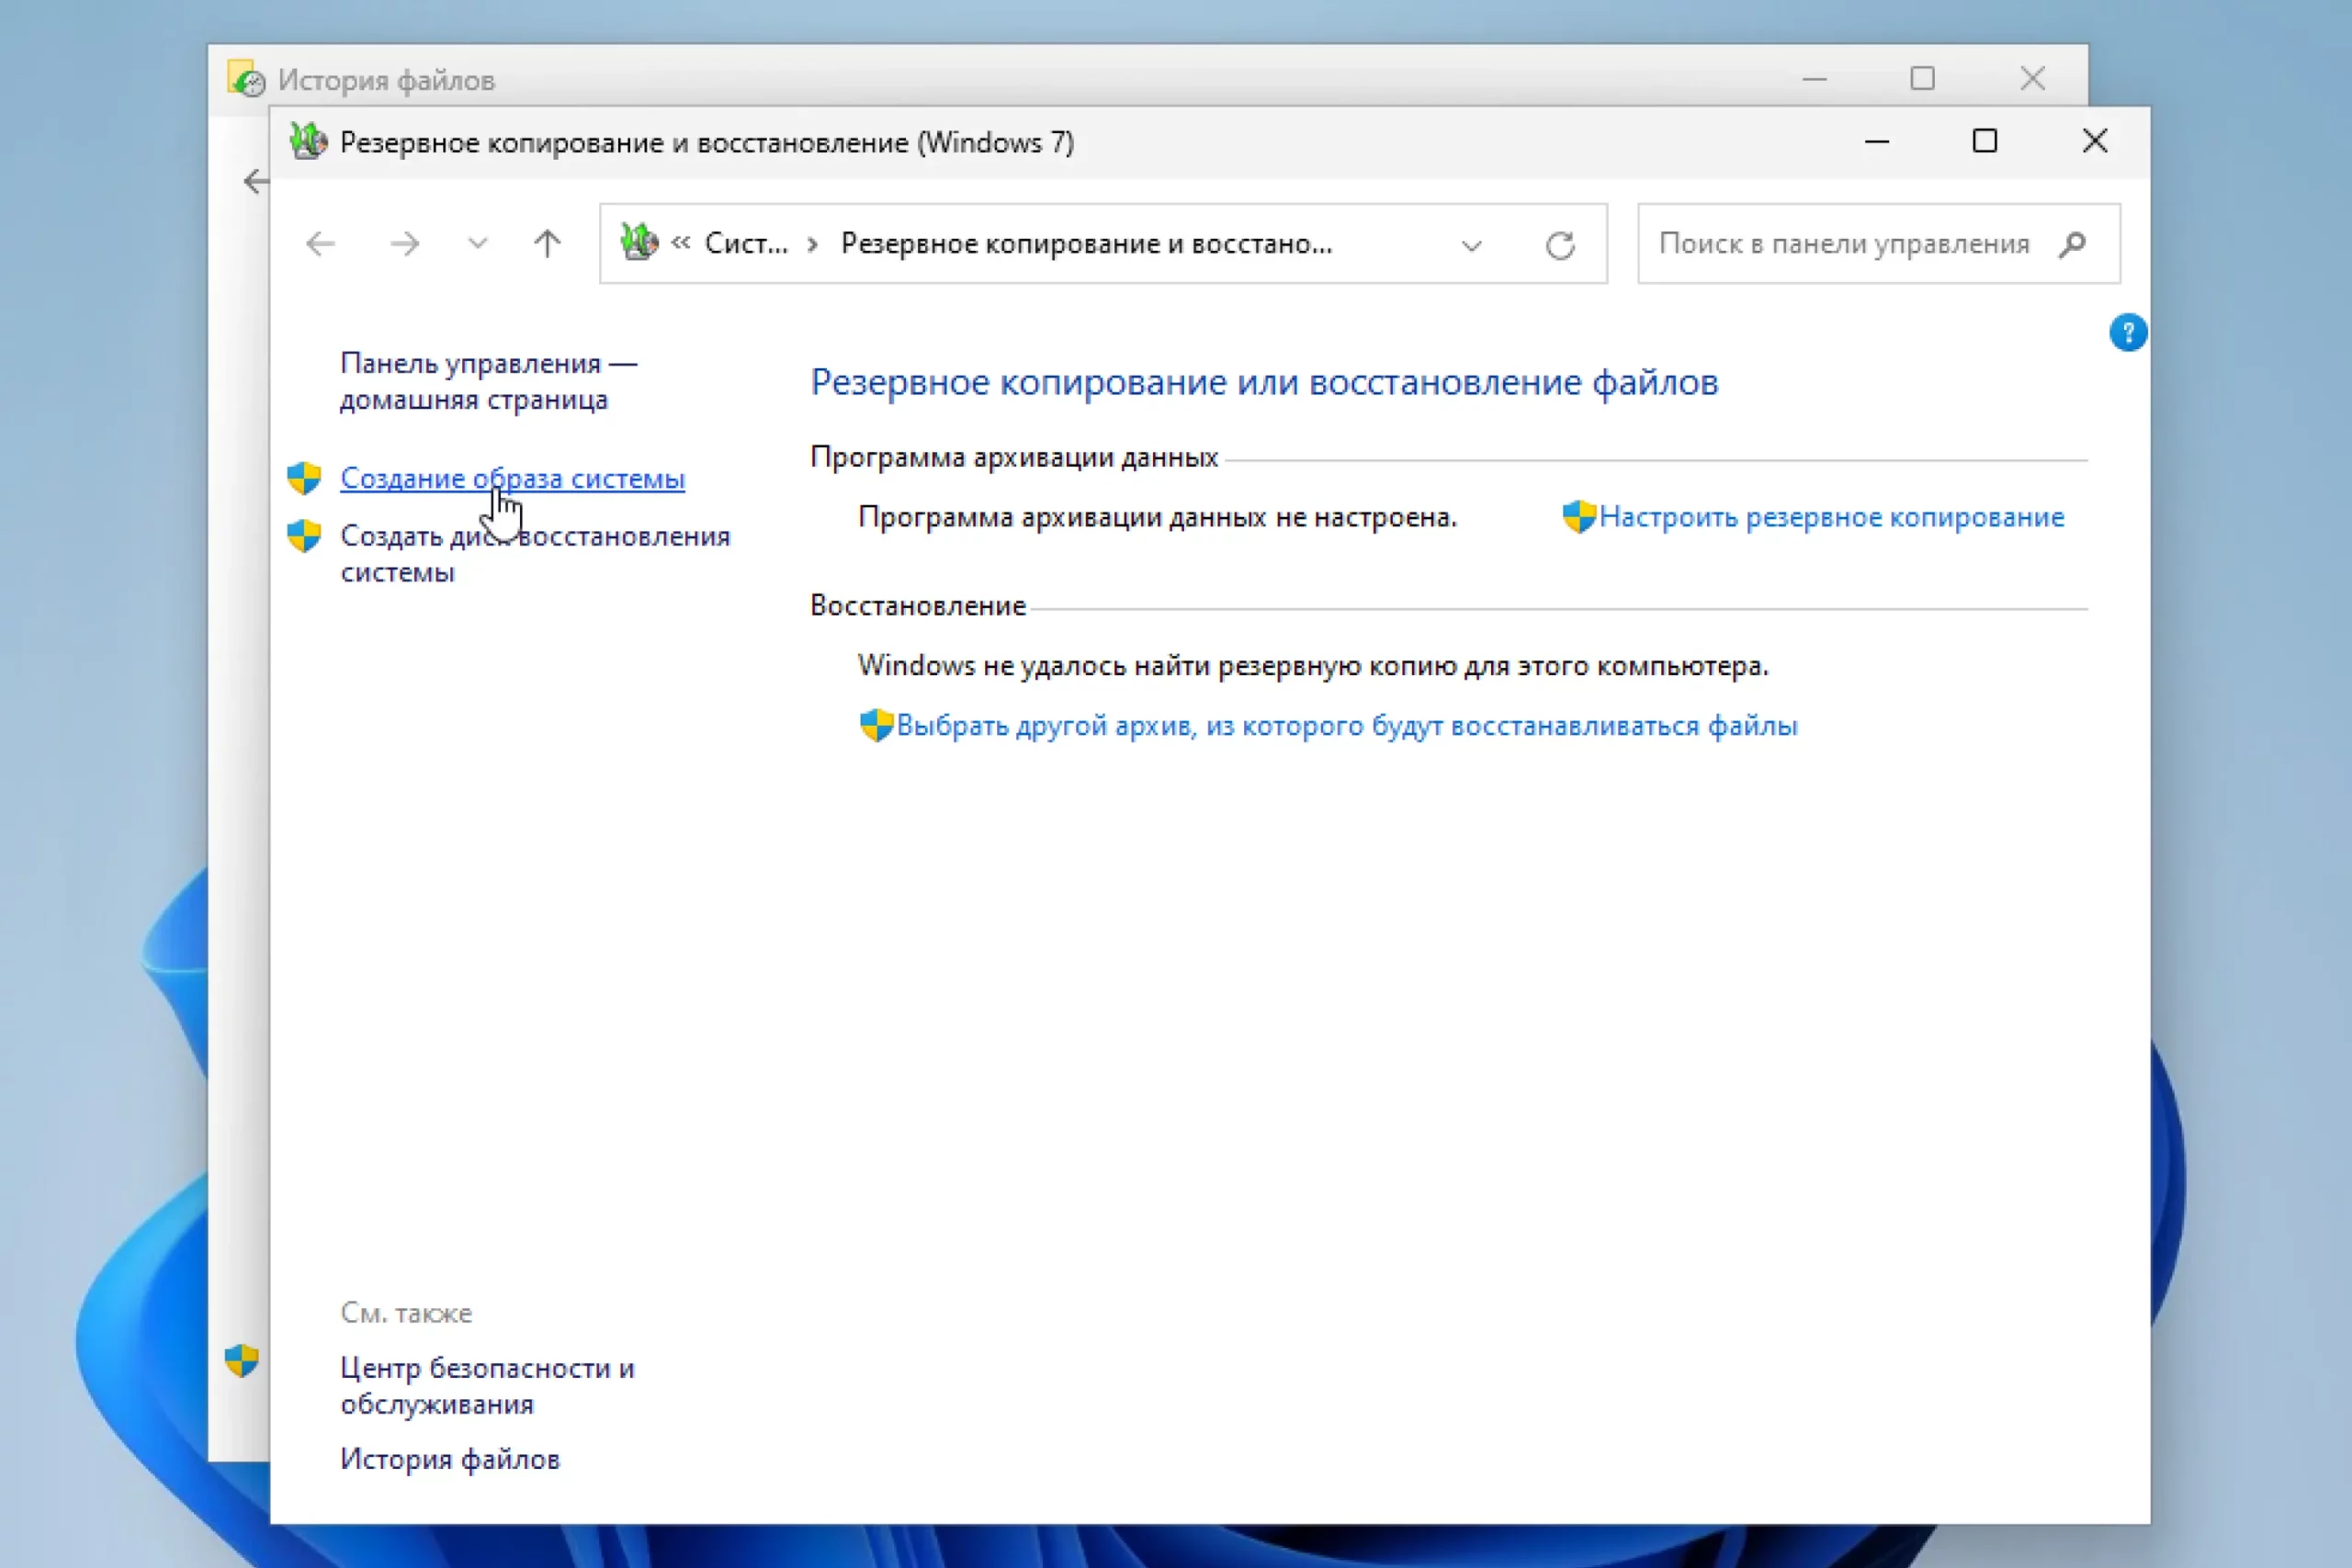Image resolution: width=2352 pixels, height=1568 pixels.
Task: Click Настроить резервное копирование link
Action: pyautogui.click(x=1831, y=517)
